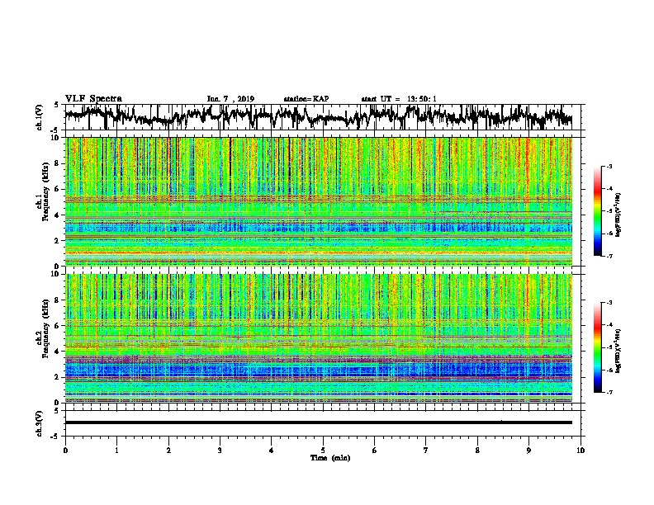Select the "Jan. 7, 2019" date label

pos(230,99)
